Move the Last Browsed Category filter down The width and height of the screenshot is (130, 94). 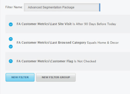(x=11, y=47)
